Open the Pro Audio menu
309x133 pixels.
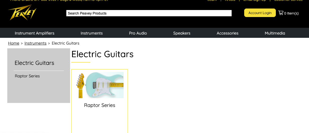(x=138, y=33)
